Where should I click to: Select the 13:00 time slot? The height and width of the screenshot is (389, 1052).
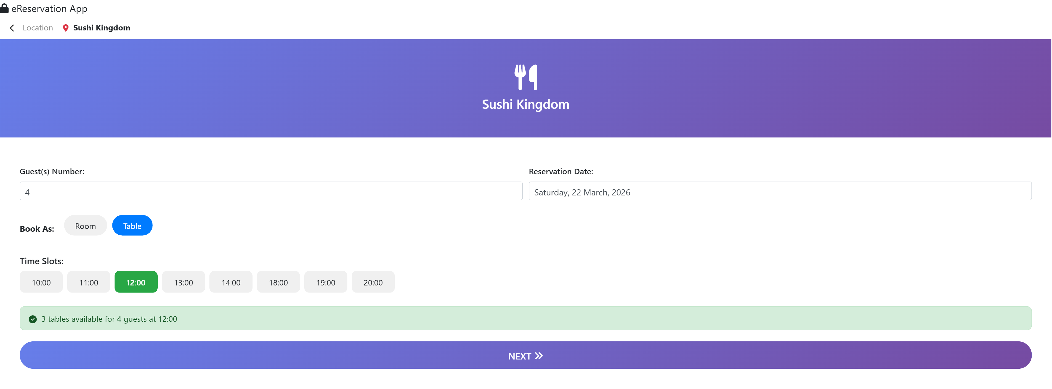tap(183, 281)
